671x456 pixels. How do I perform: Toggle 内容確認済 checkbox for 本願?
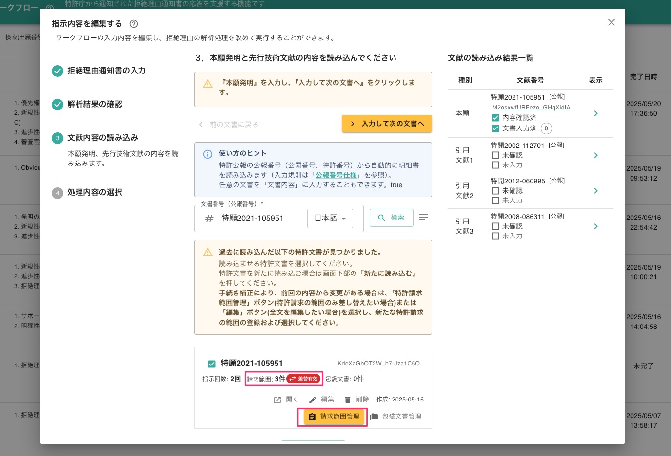tap(495, 118)
